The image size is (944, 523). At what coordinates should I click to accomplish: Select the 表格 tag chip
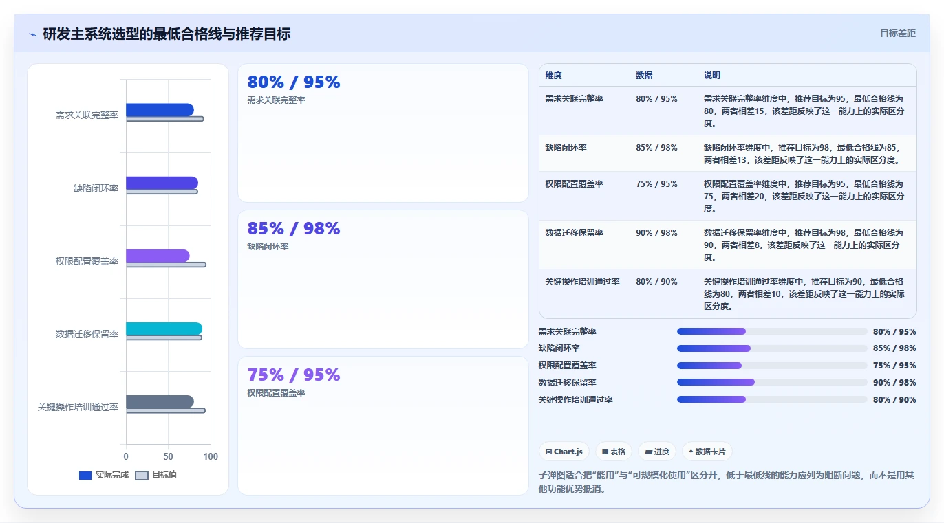pyautogui.click(x=614, y=452)
